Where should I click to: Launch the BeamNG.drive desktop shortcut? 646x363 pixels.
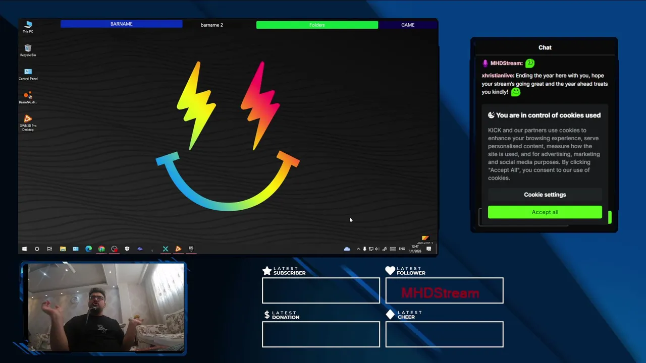pos(28,97)
